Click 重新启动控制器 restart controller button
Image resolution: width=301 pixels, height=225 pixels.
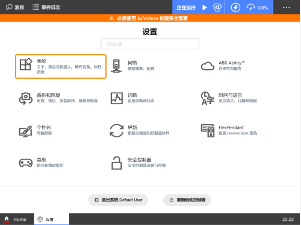187,200
